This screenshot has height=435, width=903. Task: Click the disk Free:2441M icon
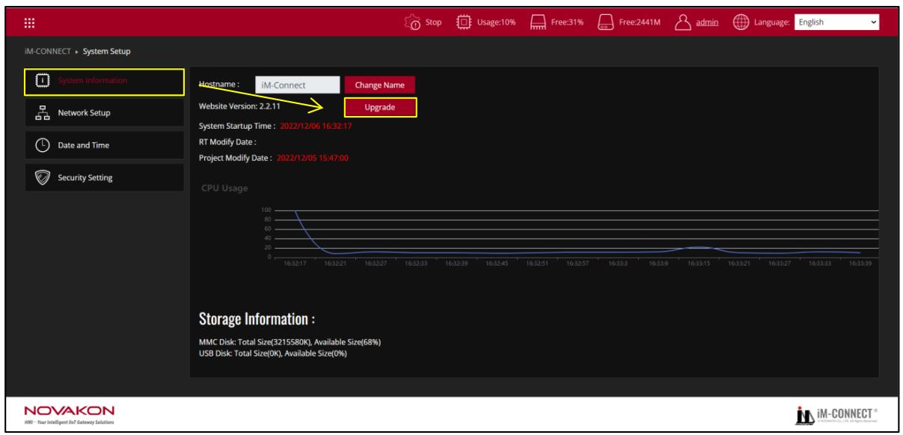pos(604,22)
